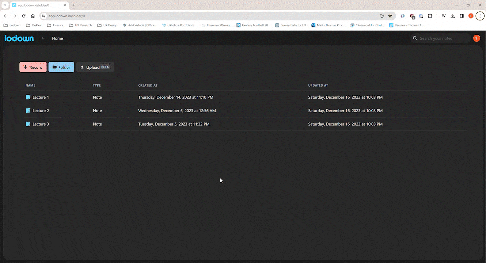This screenshot has height=263, width=486.
Task: Open the UX Design bookmarks folder
Action: pyautogui.click(x=107, y=25)
